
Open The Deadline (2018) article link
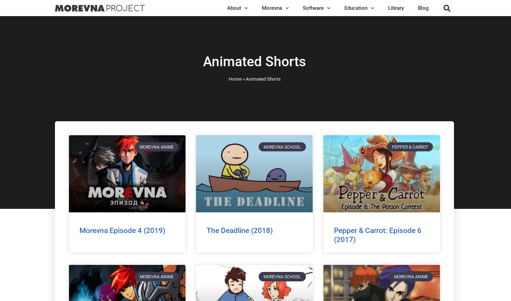tap(239, 231)
